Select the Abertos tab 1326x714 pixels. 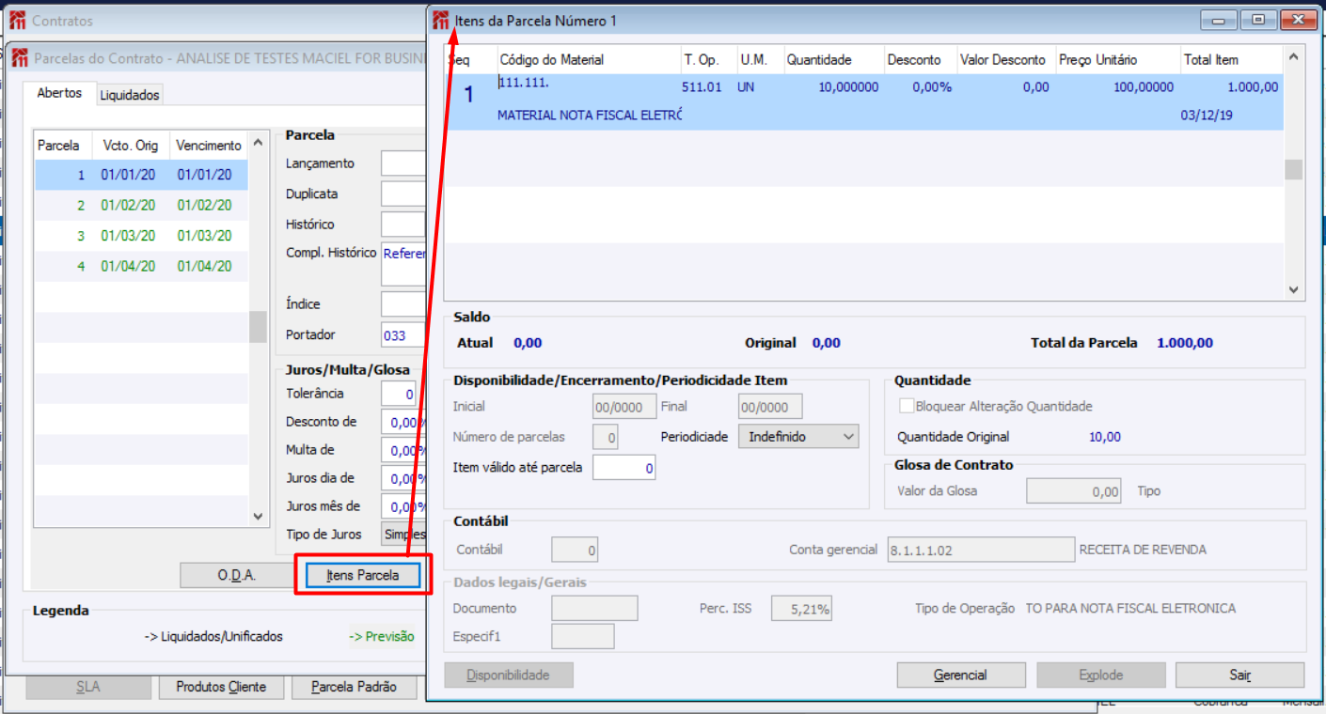click(x=60, y=93)
